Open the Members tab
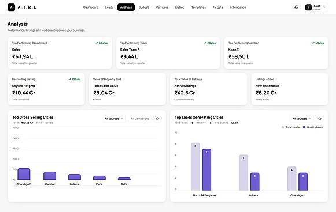Image resolution: width=336 pixels, height=212 pixels. (162, 7)
